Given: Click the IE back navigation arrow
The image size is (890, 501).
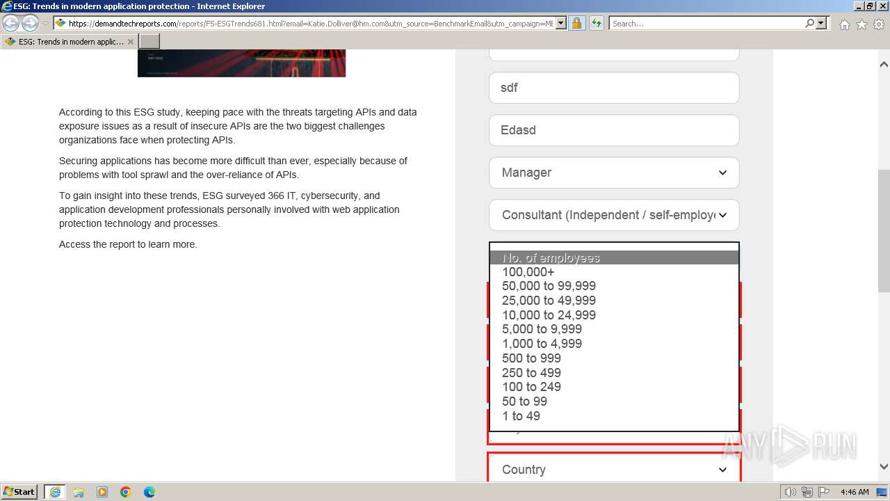Looking at the screenshot, I should tap(11, 23).
